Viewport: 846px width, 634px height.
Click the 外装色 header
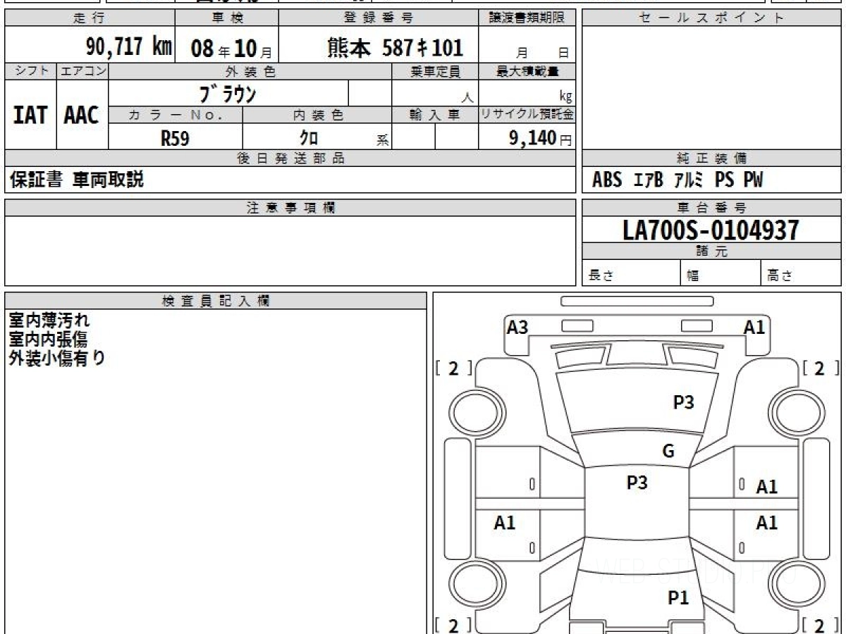point(250,71)
